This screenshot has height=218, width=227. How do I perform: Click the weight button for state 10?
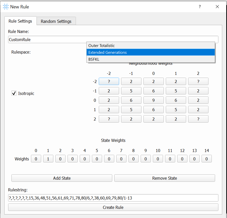point(158,159)
